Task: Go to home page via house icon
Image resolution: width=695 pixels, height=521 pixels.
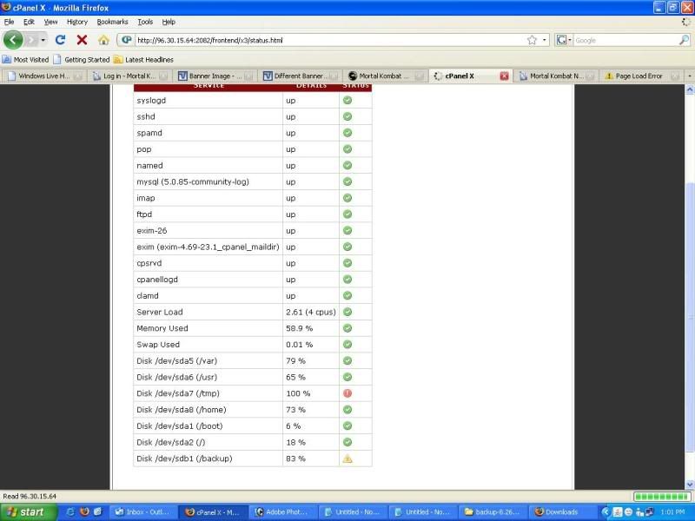Action: [x=103, y=40]
